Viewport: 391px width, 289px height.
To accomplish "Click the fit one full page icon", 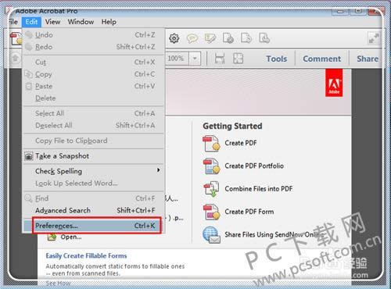I will point(238,59).
